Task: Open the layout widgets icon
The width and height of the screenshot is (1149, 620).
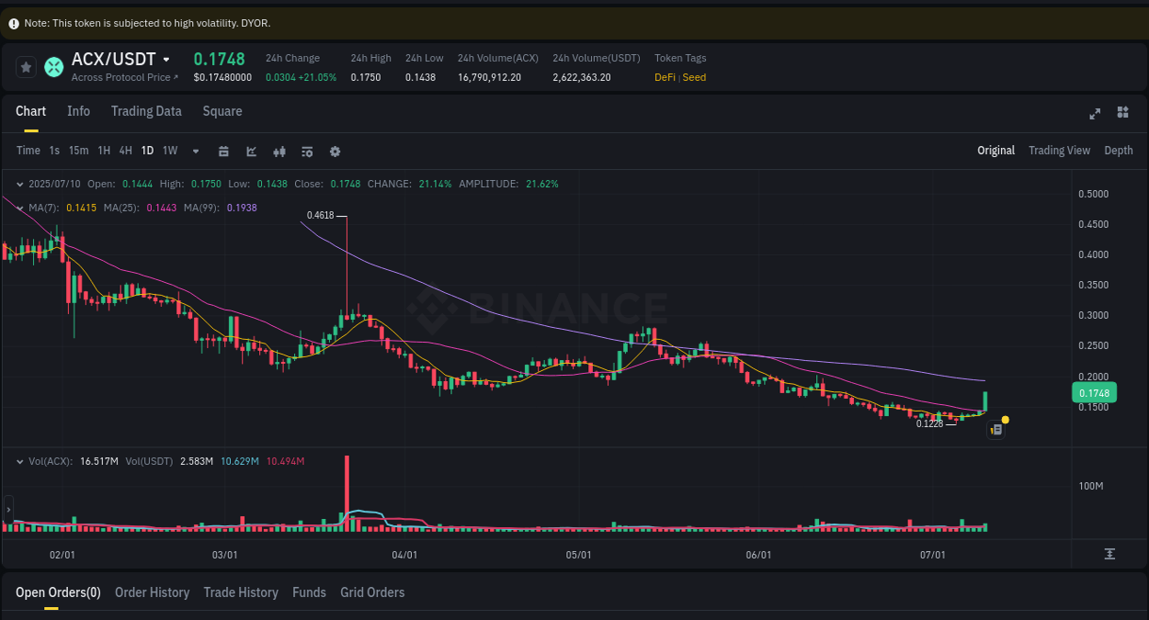Action: tap(1122, 113)
